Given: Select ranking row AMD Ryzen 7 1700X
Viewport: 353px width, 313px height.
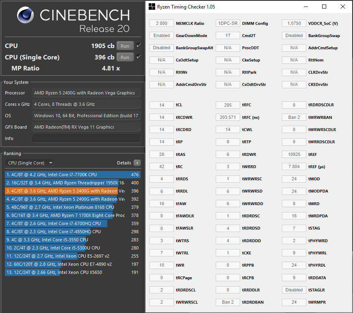Looking at the screenshot, I should 72,215.
